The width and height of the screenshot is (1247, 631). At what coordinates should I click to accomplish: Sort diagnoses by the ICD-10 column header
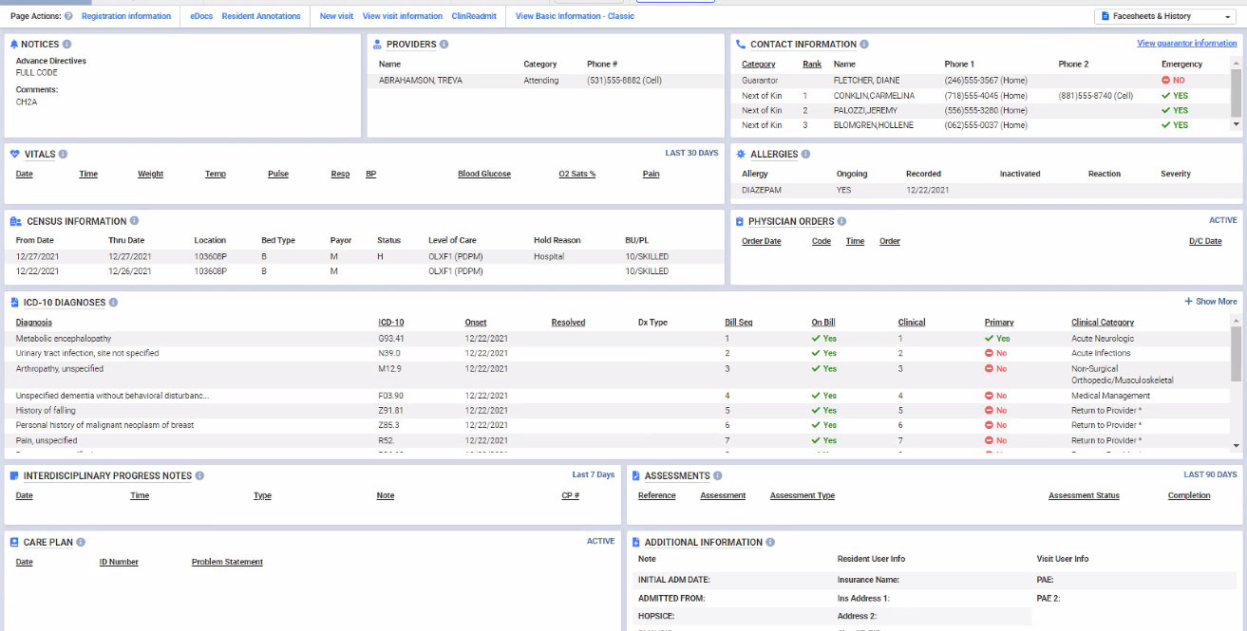coord(390,323)
